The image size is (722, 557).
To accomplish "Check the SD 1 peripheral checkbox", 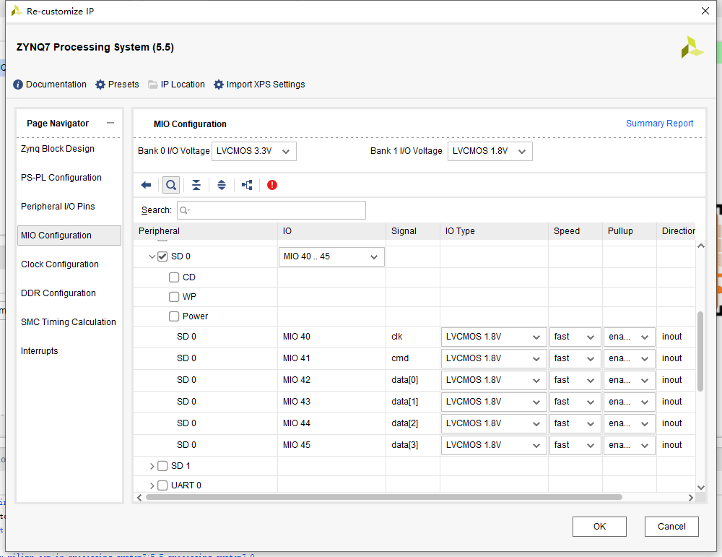I will coord(162,466).
